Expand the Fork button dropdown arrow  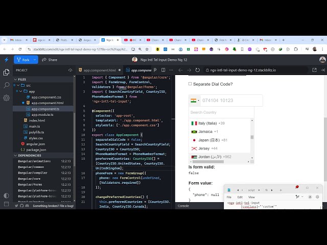[35, 60]
